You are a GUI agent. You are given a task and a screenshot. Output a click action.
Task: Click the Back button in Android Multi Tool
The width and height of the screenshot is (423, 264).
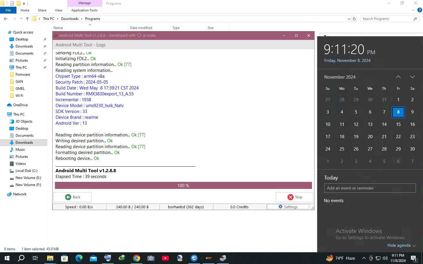(x=72, y=197)
